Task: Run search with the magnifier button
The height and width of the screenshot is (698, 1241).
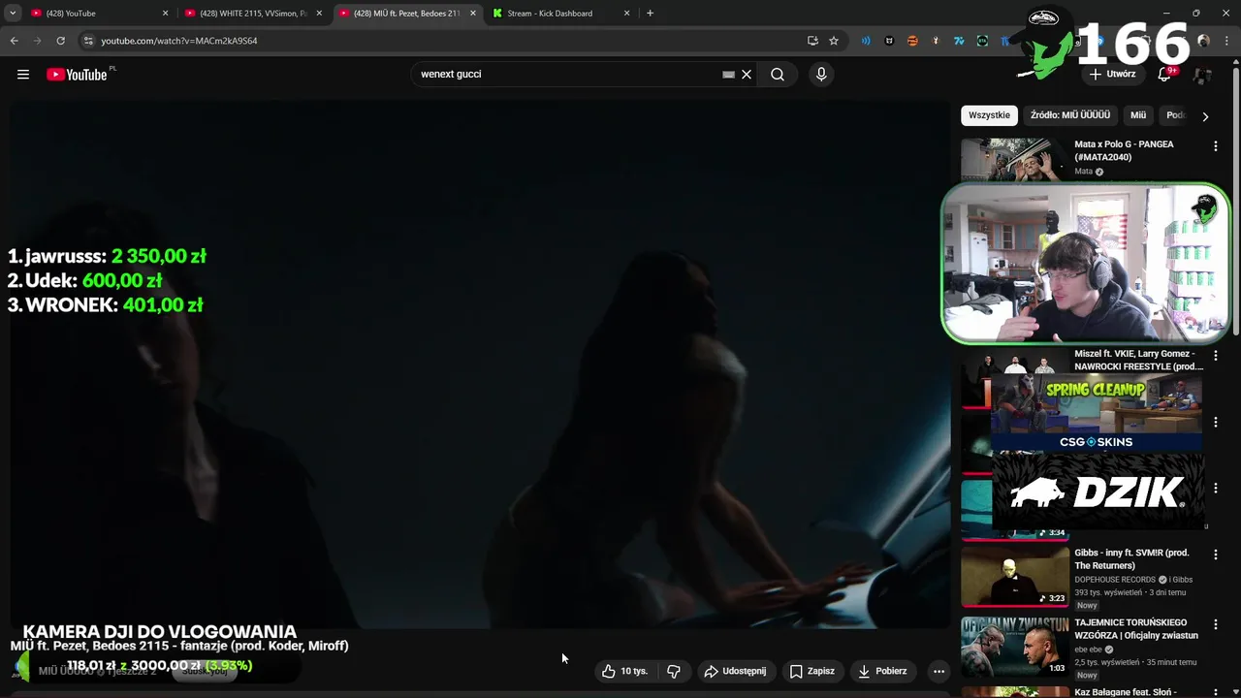Action: (x=778, y=75)
